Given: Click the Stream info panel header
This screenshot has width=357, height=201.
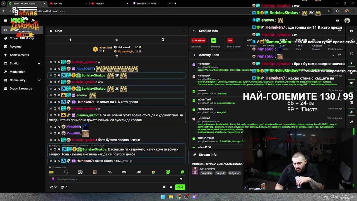Looking at the screenshot, I should tap(208, 155).
